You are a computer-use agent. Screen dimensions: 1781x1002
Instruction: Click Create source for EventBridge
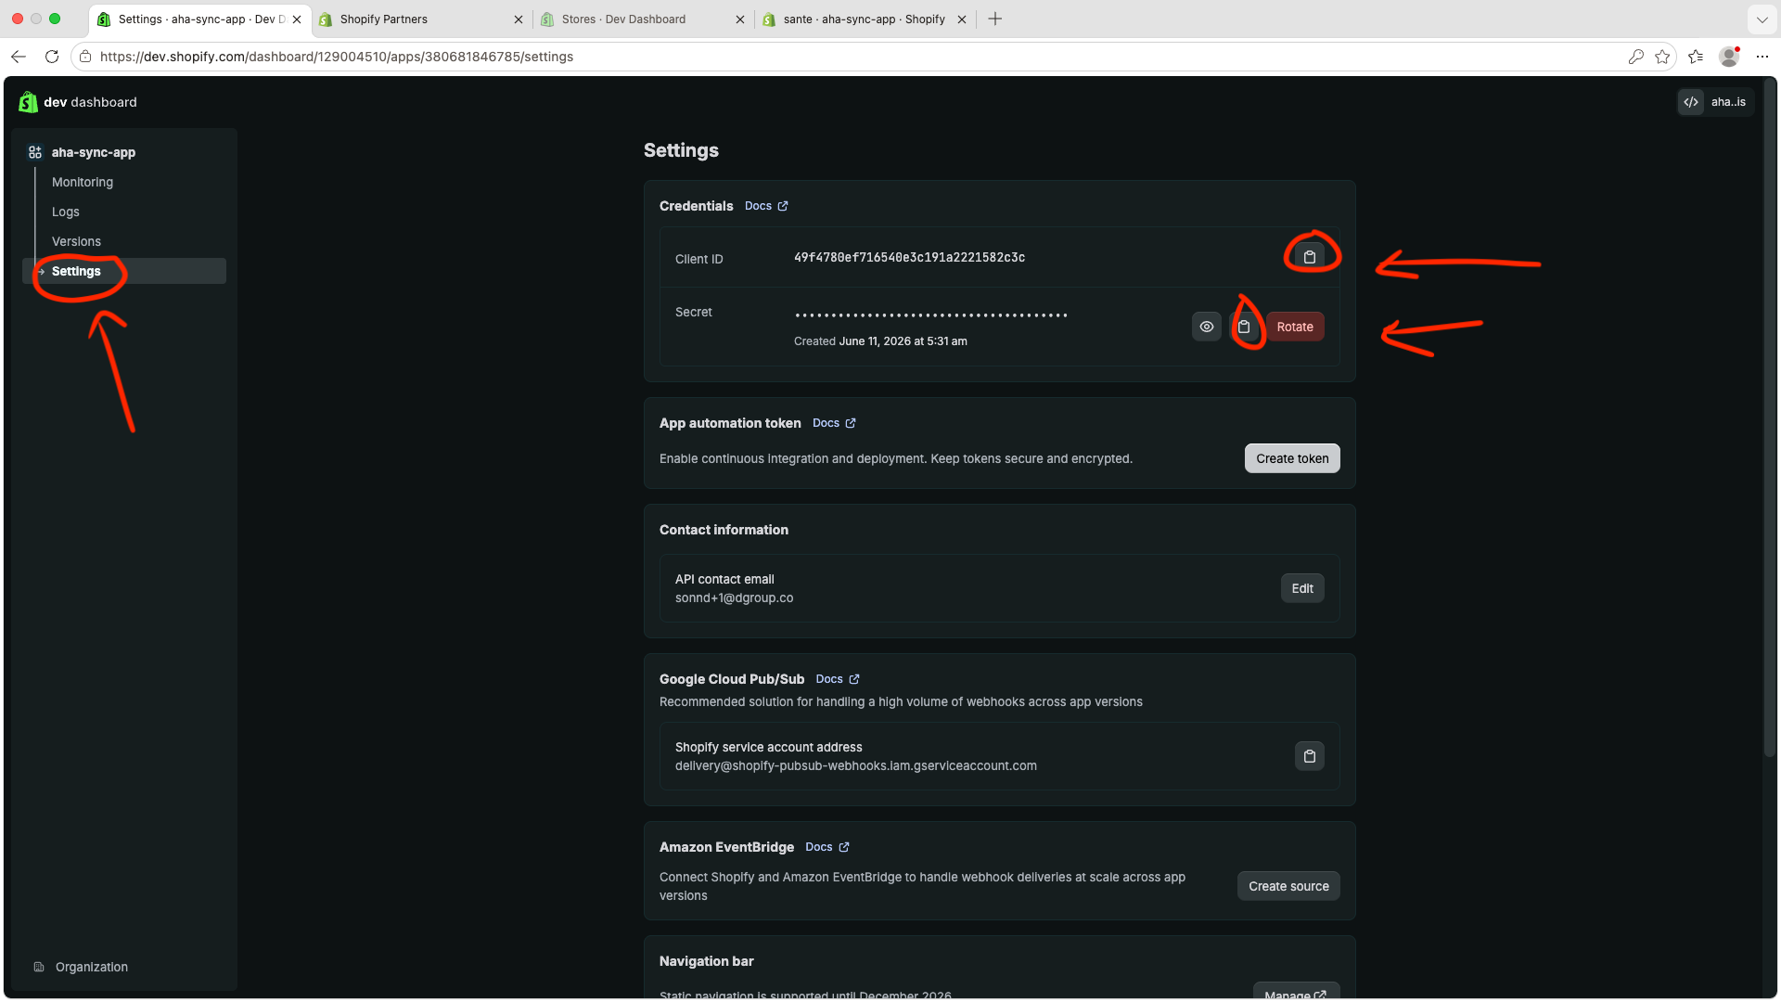[x=1288, y=886]
